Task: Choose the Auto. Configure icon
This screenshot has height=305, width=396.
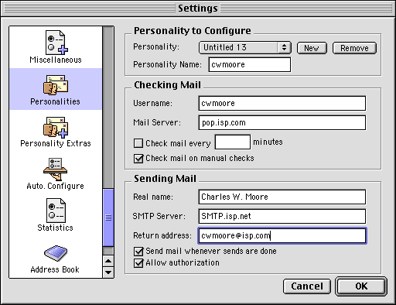Action: click(x=56, y=170)
